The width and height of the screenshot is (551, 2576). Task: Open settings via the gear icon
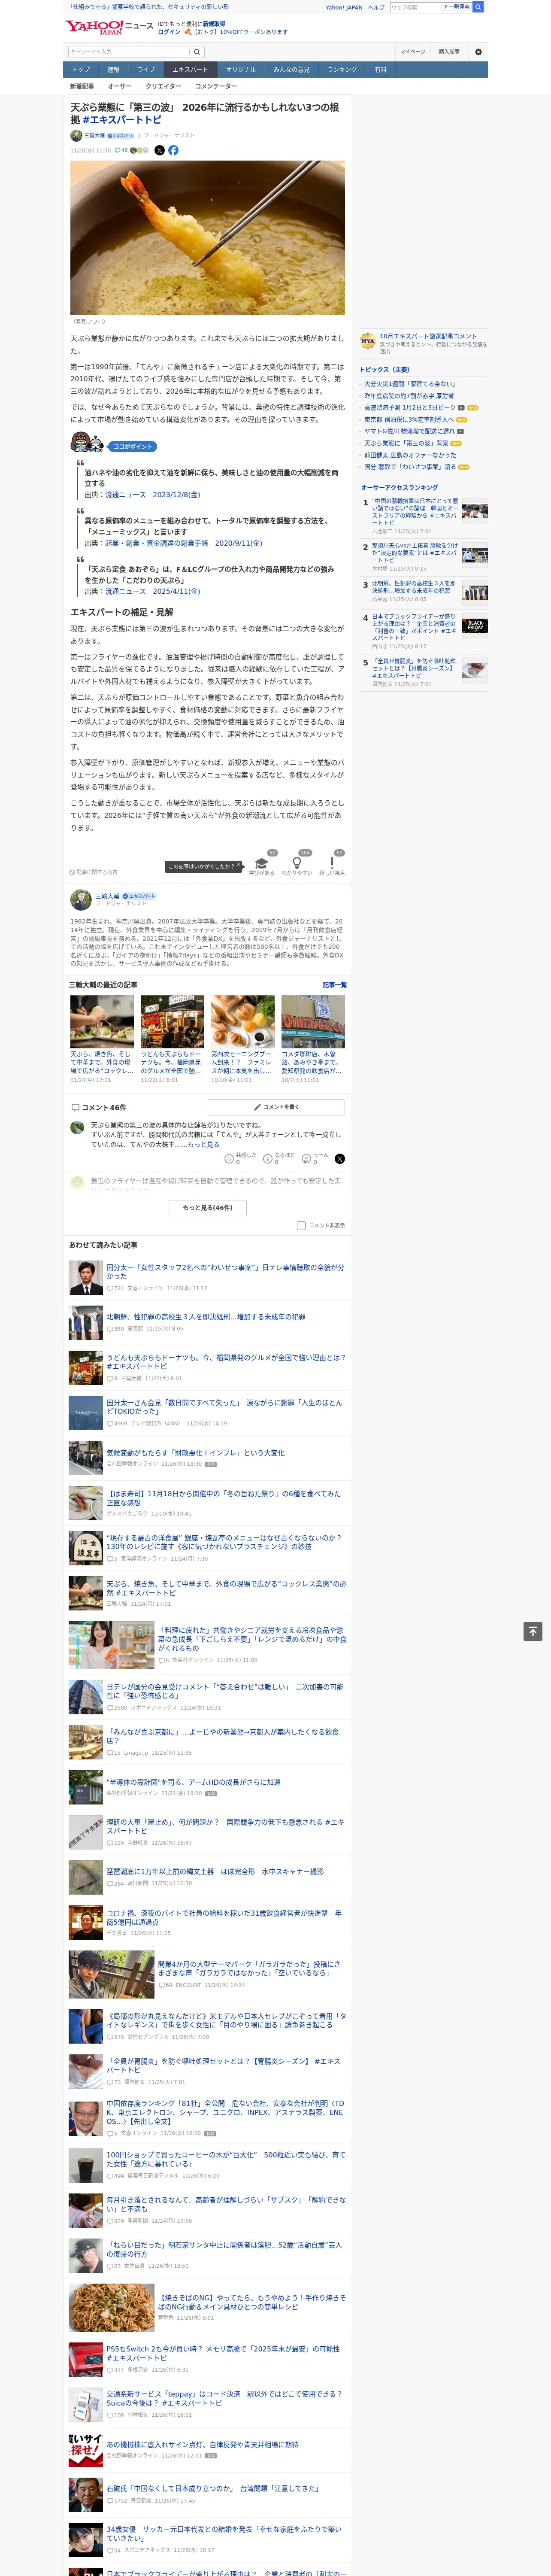tap(478, 52)
